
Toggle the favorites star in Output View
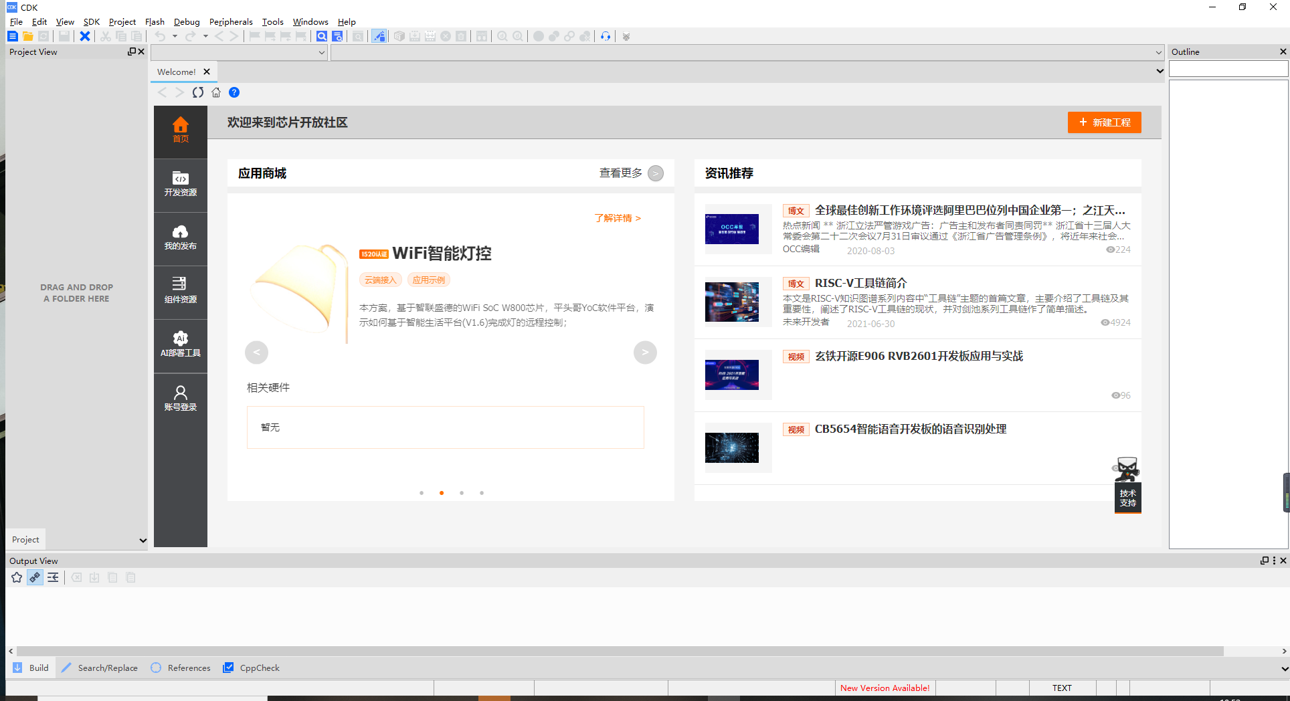(x=16, y=577)
